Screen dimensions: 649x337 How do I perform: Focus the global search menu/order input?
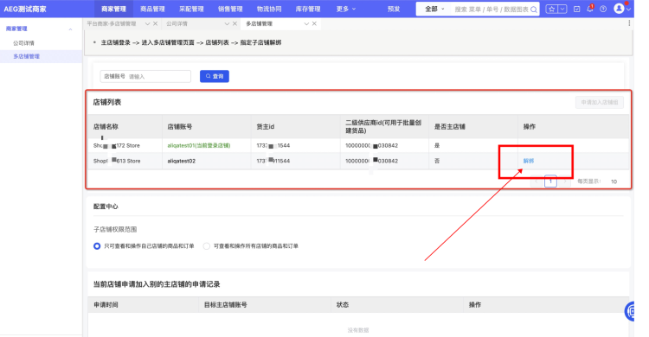click(492, 10)
